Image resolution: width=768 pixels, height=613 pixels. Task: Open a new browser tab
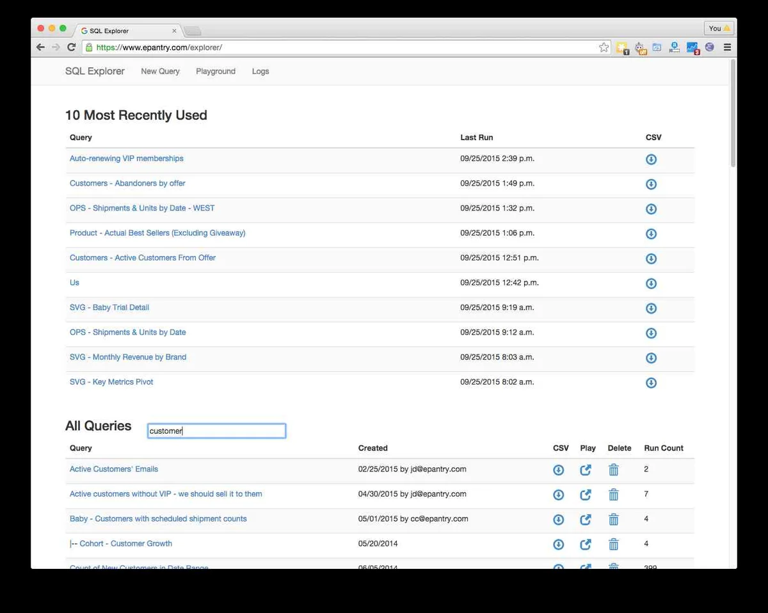tap(192, 31)
